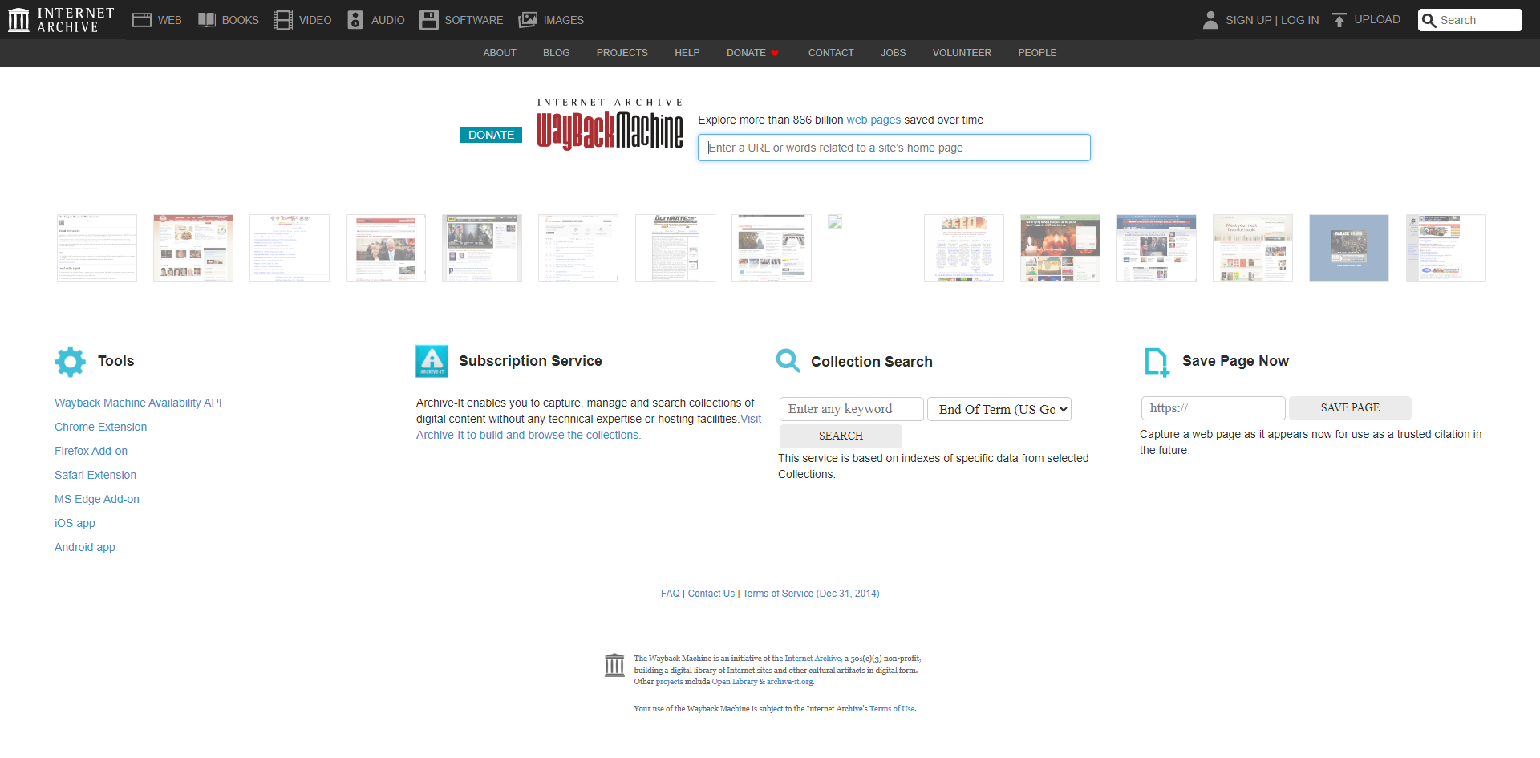Click the UPLOAD arrow icon

click(1339, 19)
